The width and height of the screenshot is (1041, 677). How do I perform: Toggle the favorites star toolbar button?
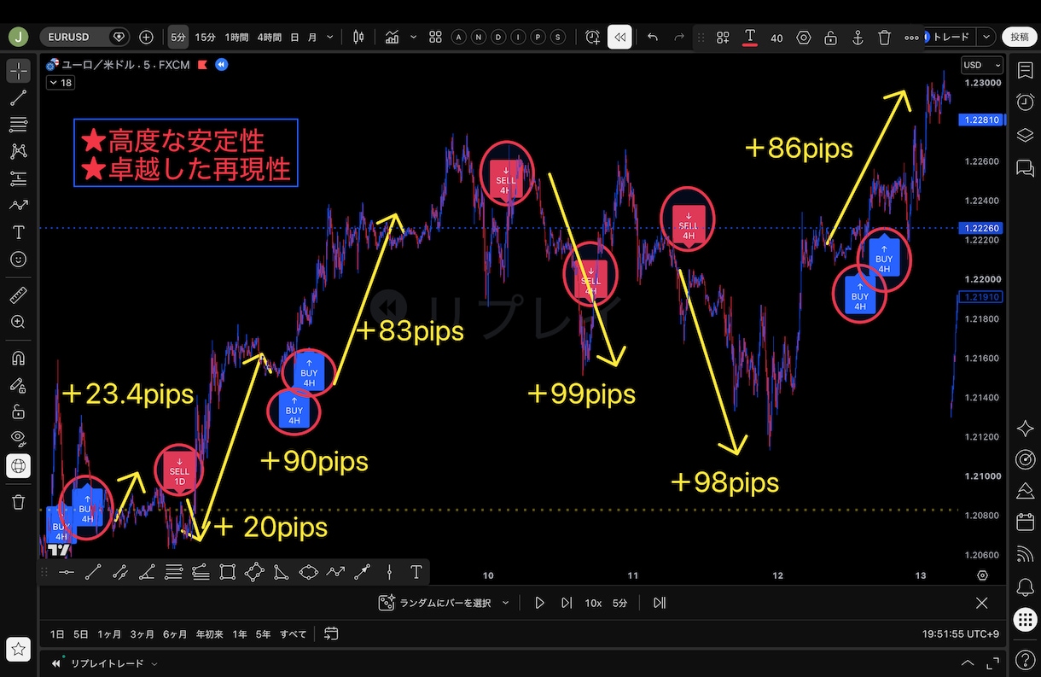coord(18,648)
